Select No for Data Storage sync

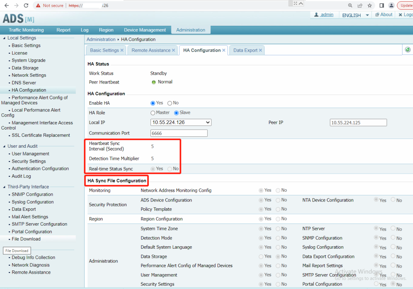(278, 257)
